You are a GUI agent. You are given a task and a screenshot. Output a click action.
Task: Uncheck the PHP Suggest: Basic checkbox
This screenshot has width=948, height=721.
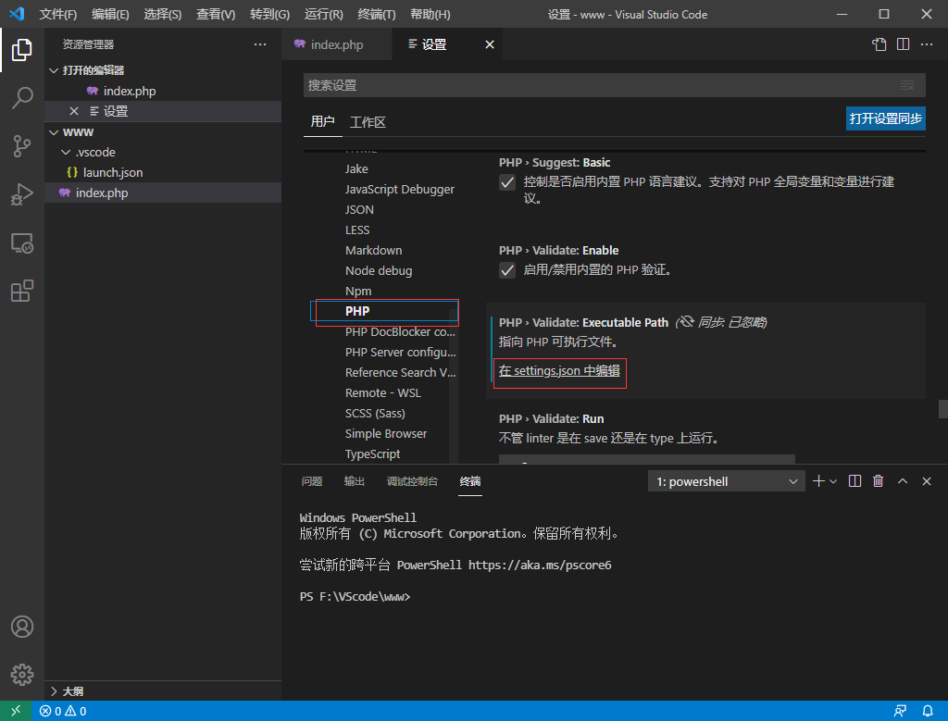coord(506,182)
